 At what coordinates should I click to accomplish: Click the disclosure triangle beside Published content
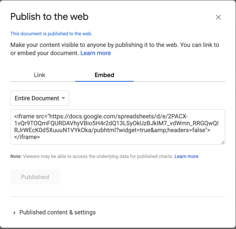[15, 213]
